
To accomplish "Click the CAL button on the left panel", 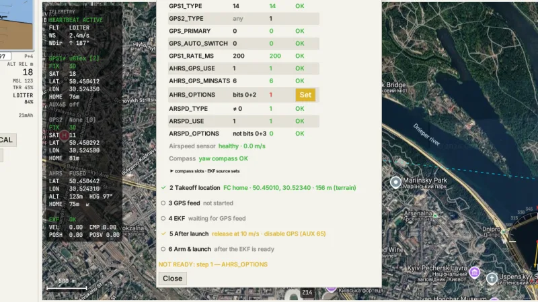I will [x=7, y=140].
